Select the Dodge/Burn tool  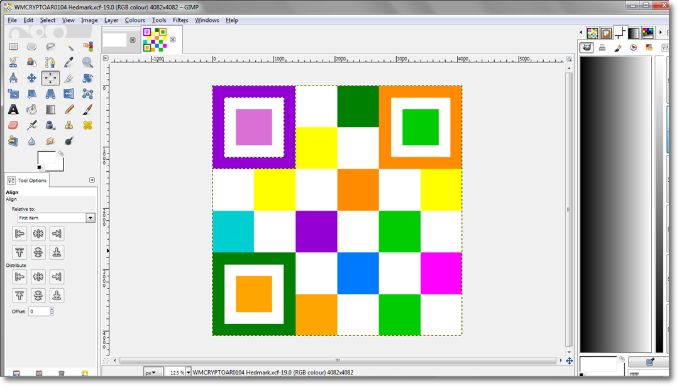[x=69, y=141]
